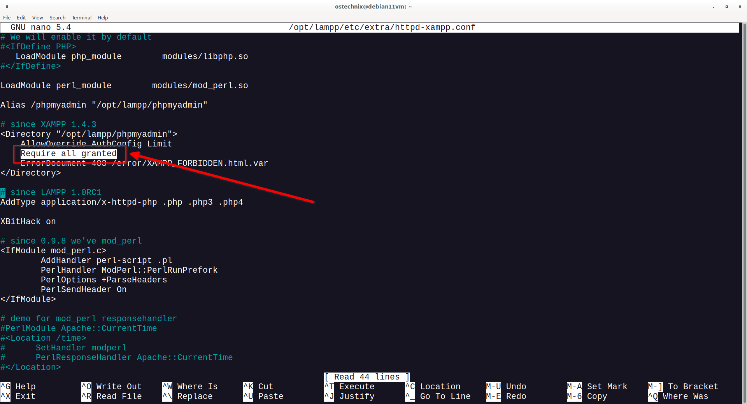Click the ^K Cut shortcut label

258,387
